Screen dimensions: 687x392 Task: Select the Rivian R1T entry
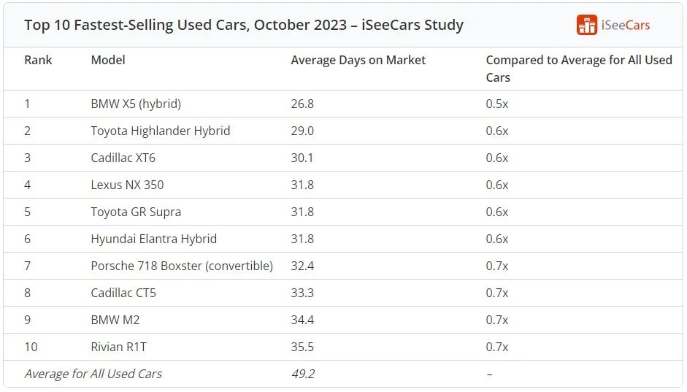click(x=118, y=347)
